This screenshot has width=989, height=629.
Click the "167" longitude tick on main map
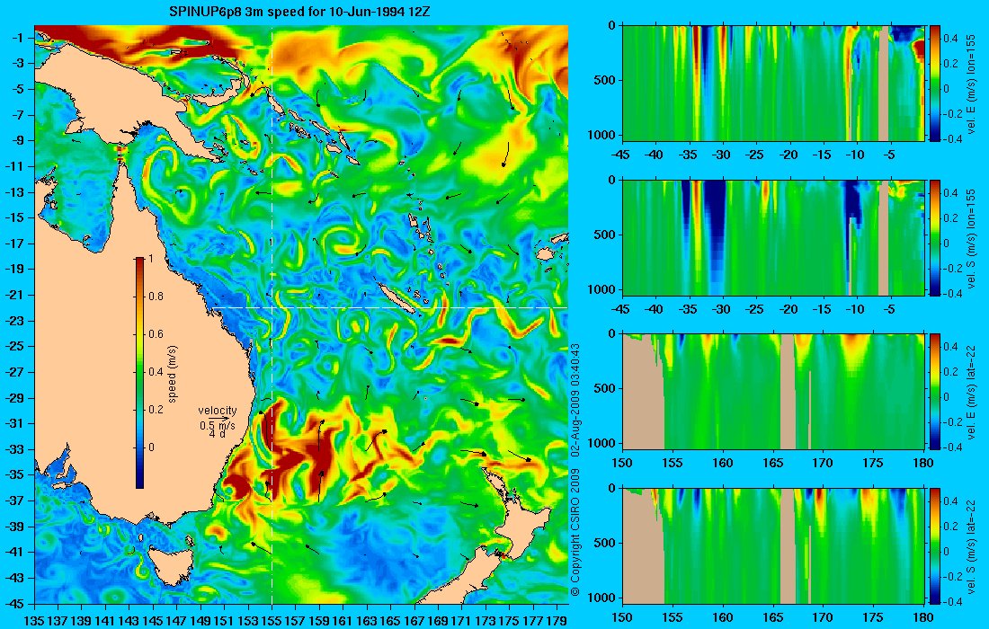click(x=414, y=621)
